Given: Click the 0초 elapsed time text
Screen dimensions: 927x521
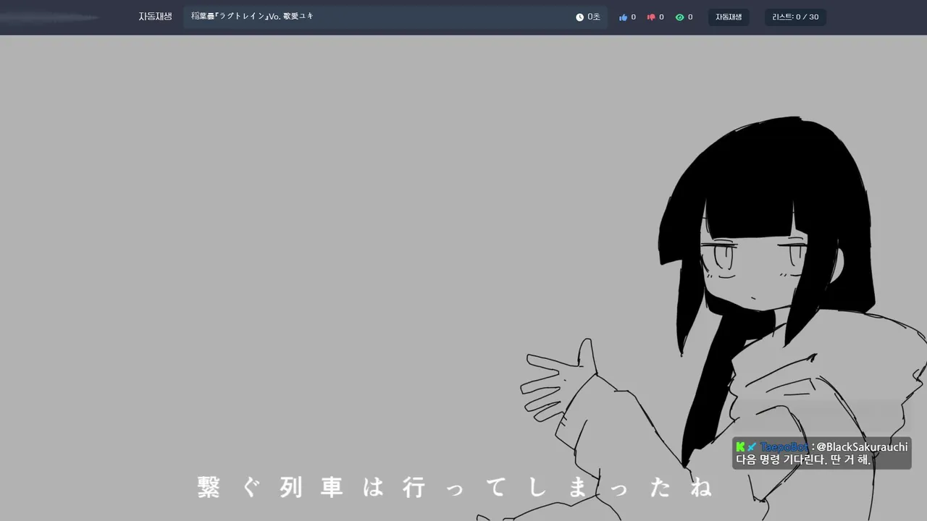Looking at the screenshot, I should coord(594,17).
